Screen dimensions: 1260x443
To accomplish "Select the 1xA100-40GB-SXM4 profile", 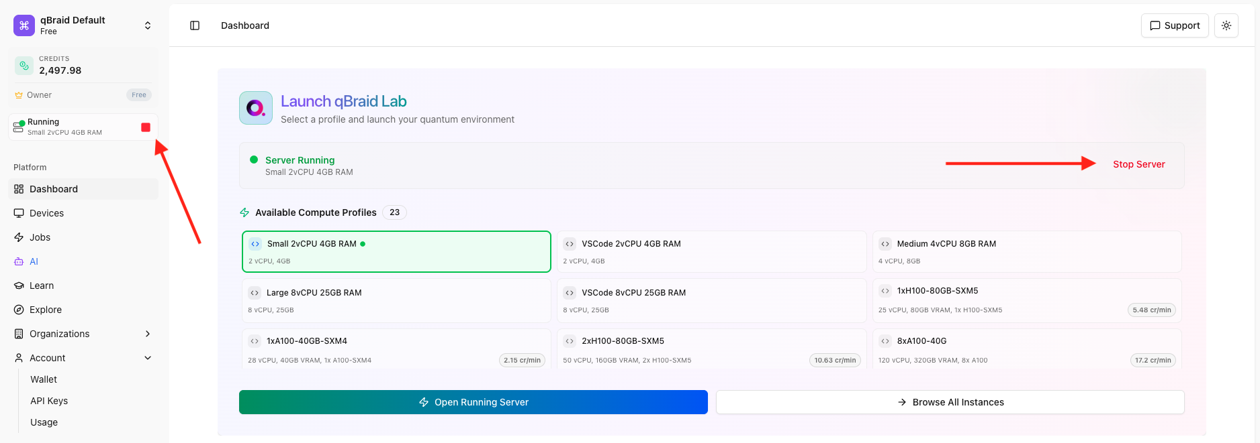I will (x=396, y=349).
